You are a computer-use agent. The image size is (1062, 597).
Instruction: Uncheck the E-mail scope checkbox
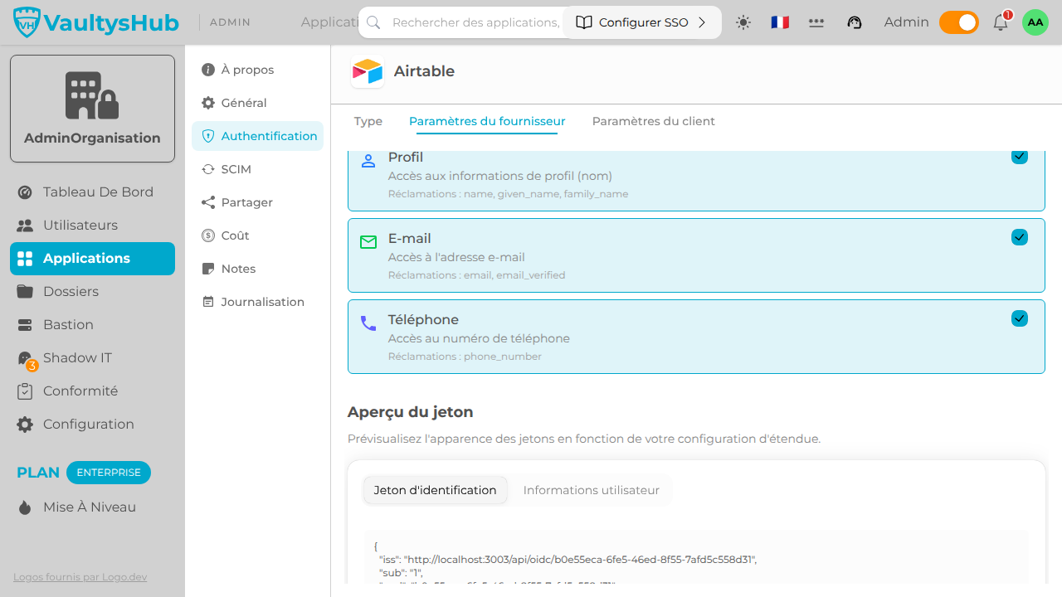pos(1020,237)
